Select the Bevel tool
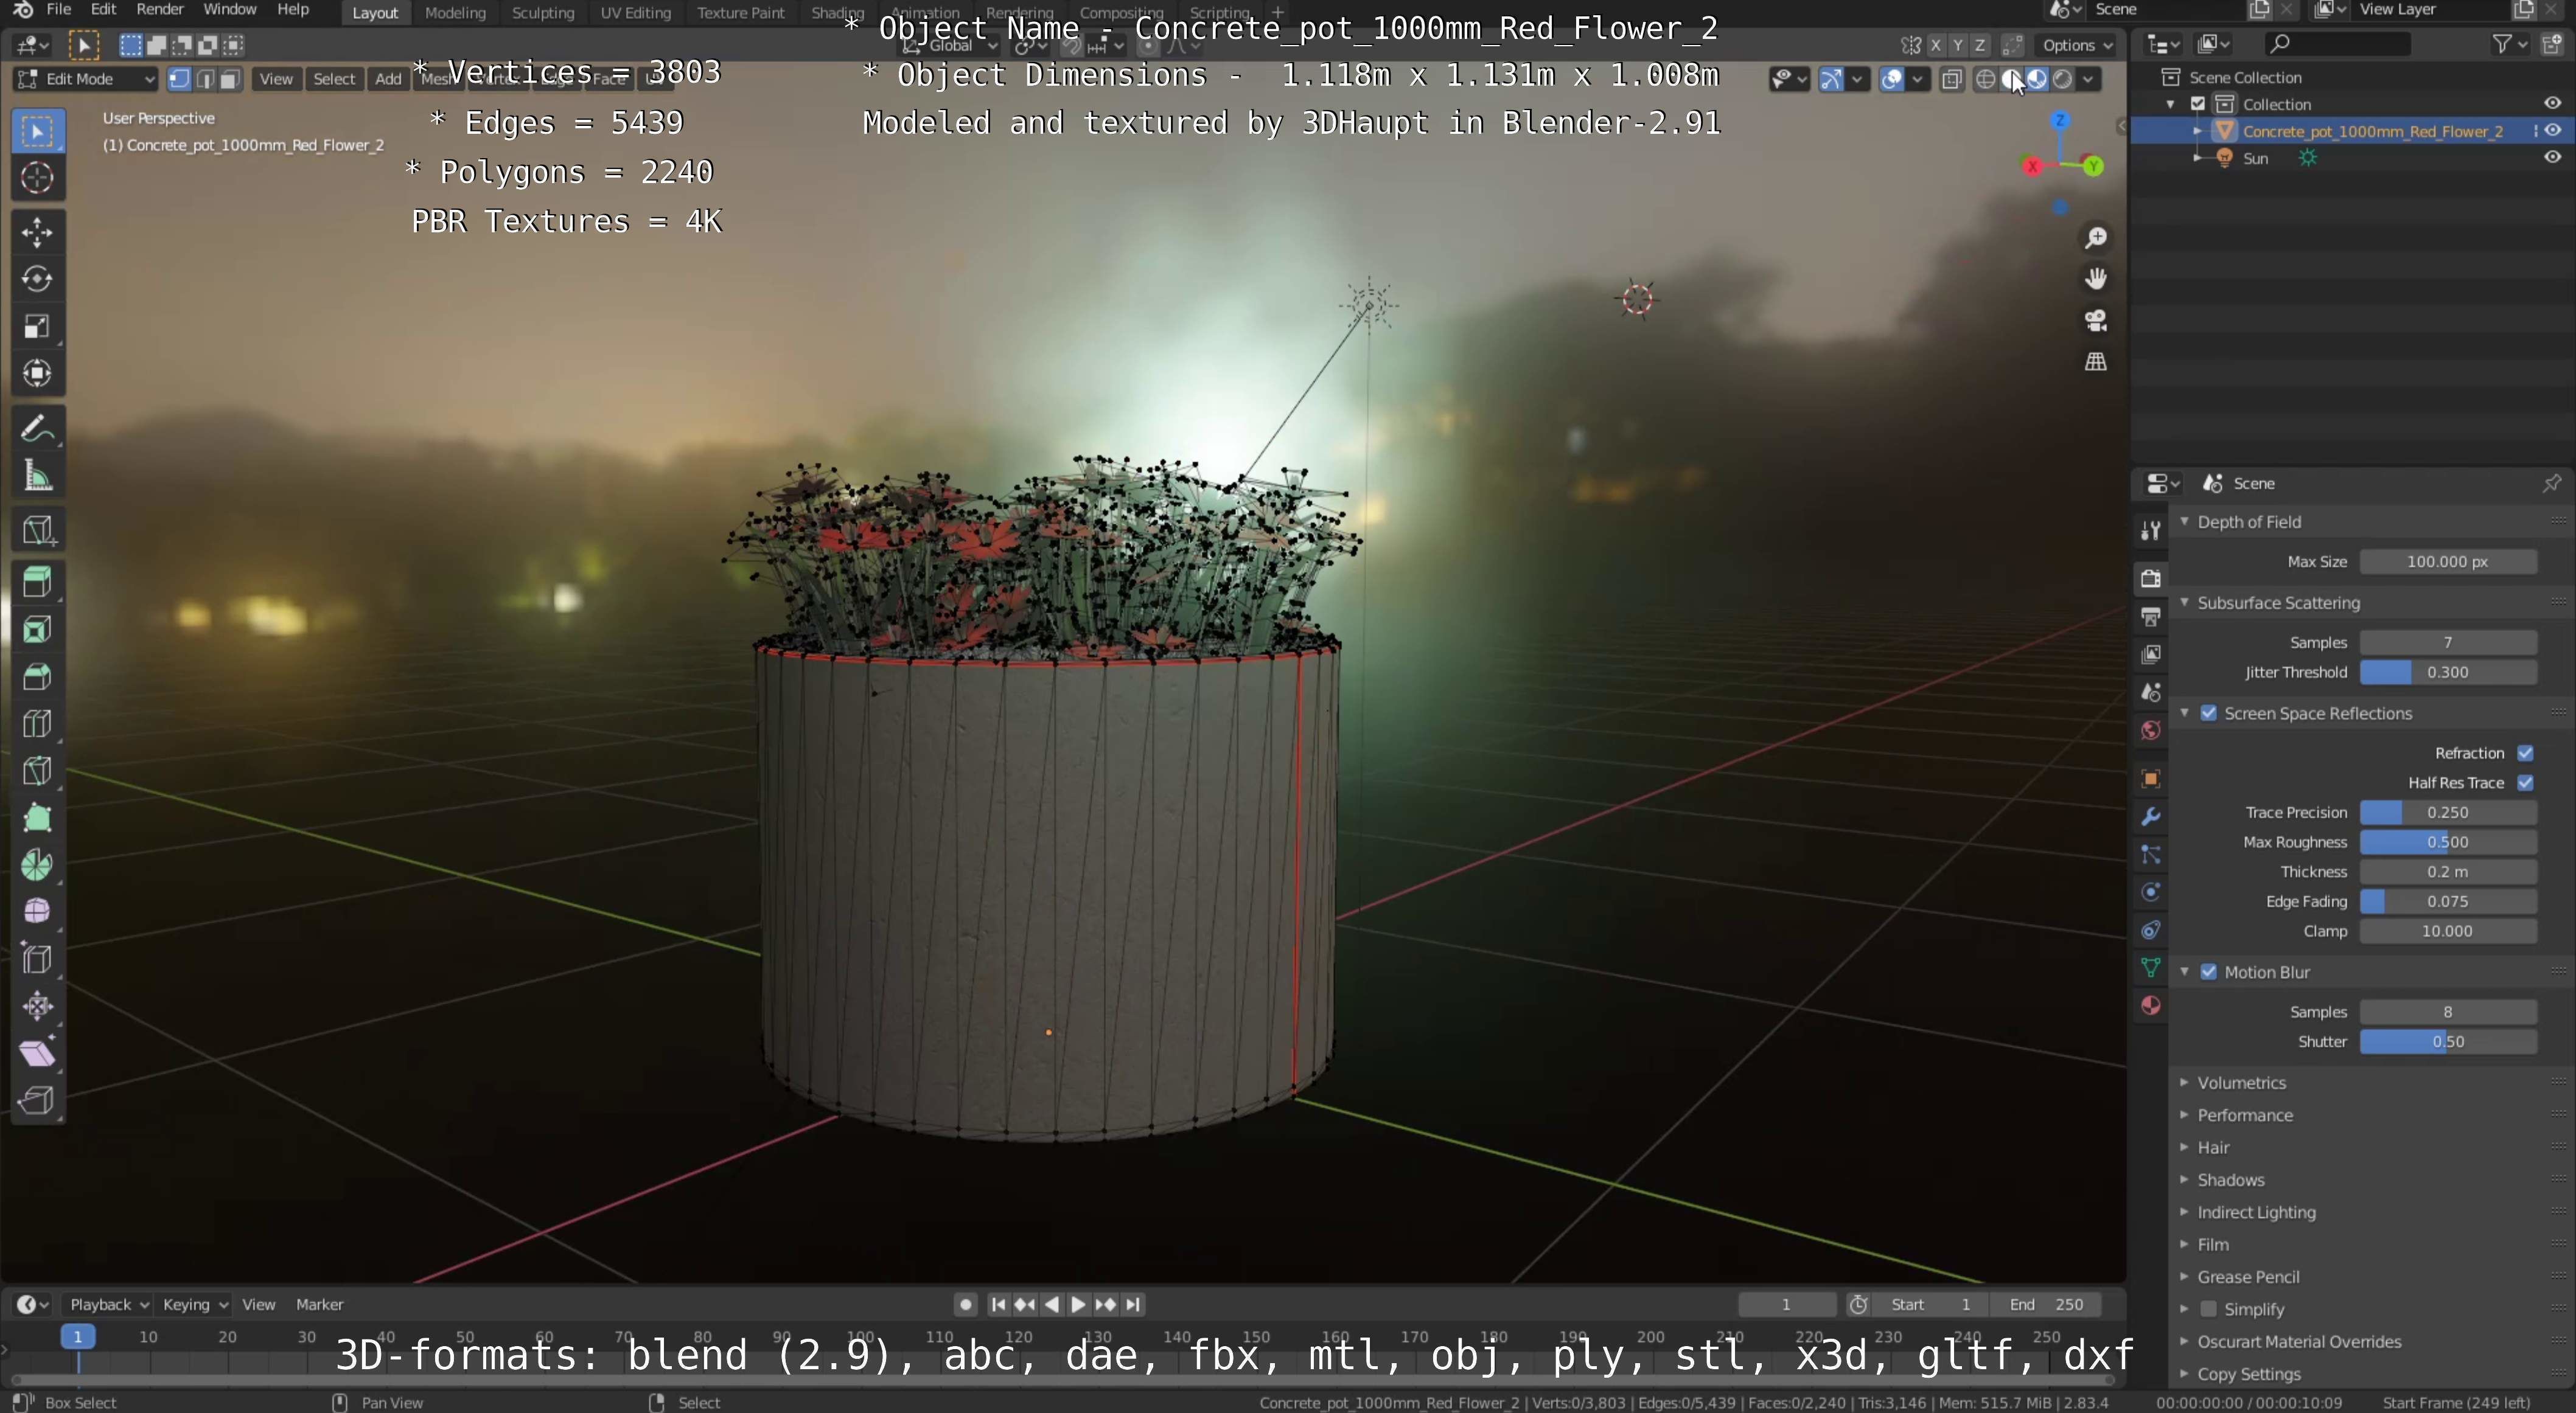The height and width of the screenshot is (1413, 2576). pyautogui.click(x=37, y=676)
